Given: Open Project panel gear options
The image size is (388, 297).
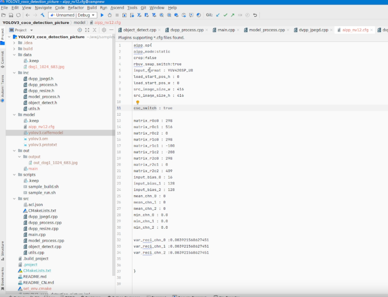Looking at the screenshot, I should click(x=104, y=30).
